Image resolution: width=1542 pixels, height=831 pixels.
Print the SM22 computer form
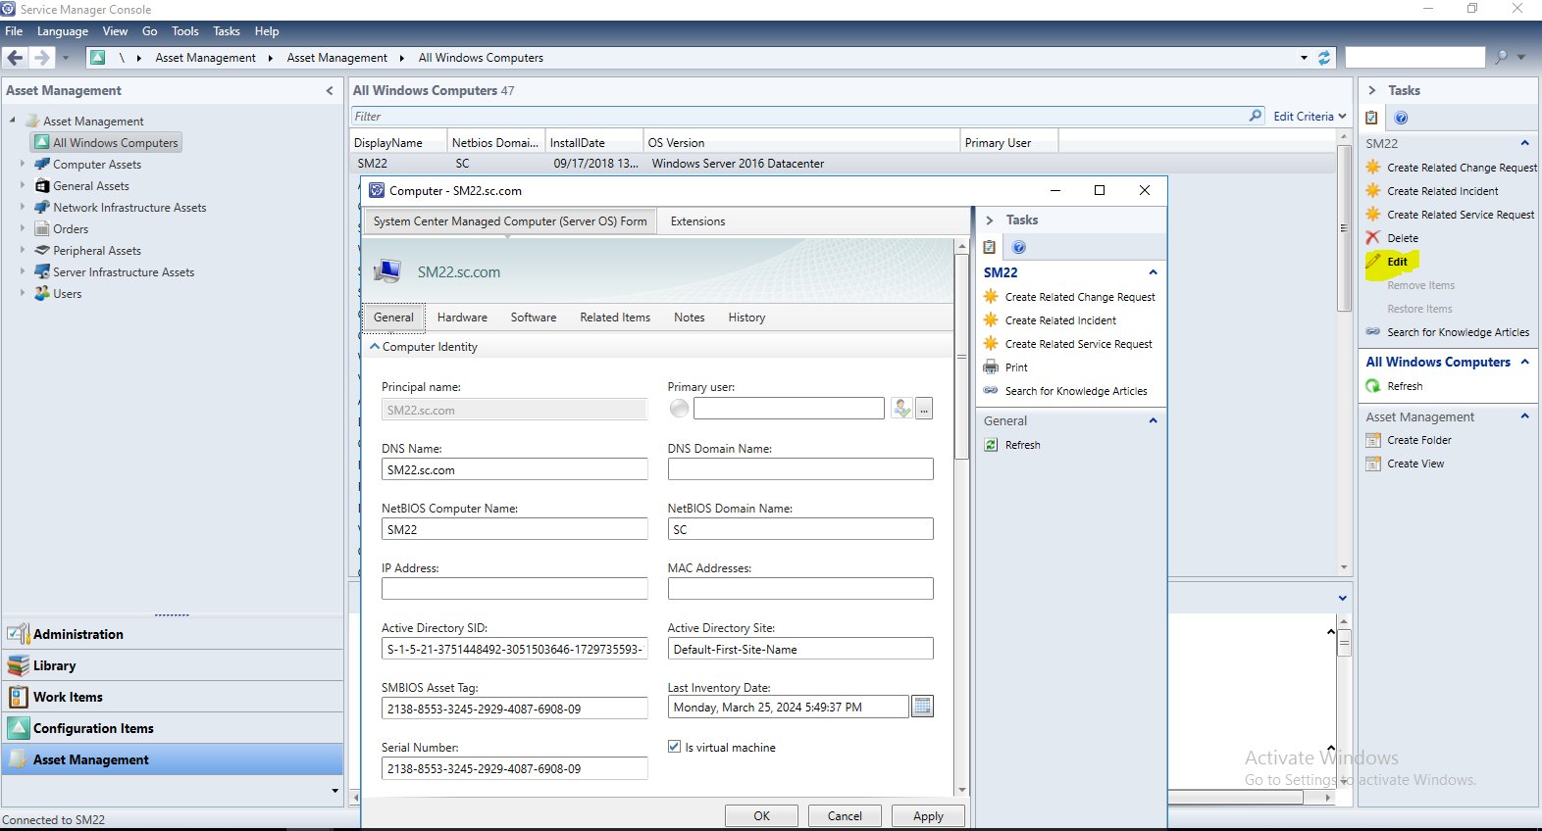(x=1015, y=367)
